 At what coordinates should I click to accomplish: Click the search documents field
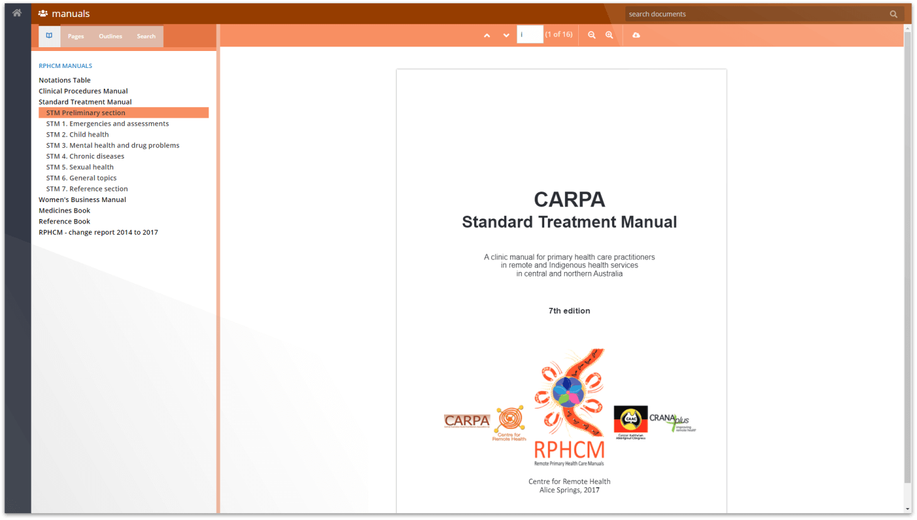point(756,14)
